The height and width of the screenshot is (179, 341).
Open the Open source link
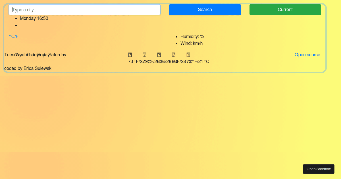tap(307, 55)
